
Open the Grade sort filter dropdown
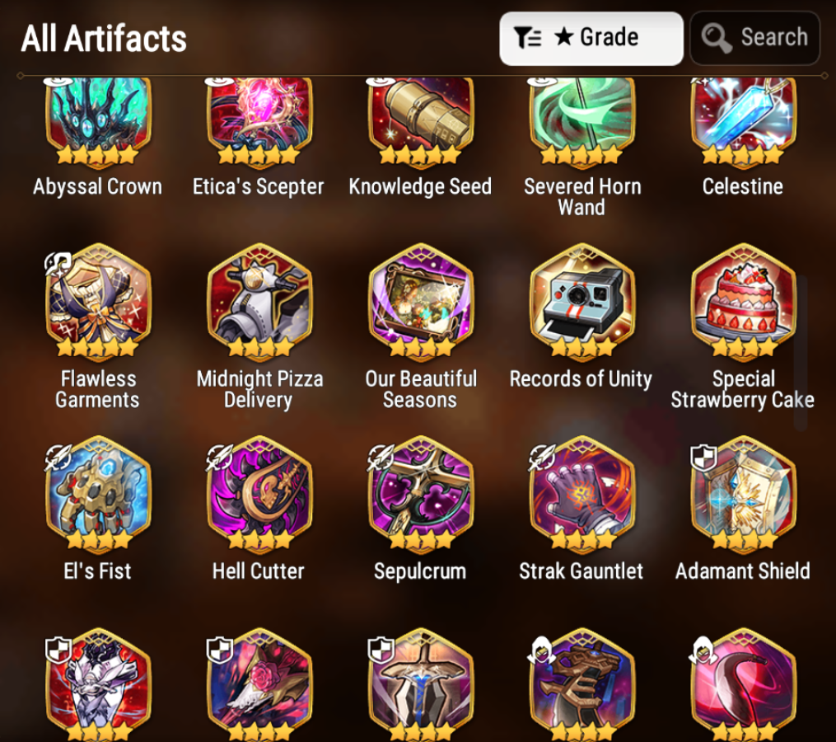[591, 39]
